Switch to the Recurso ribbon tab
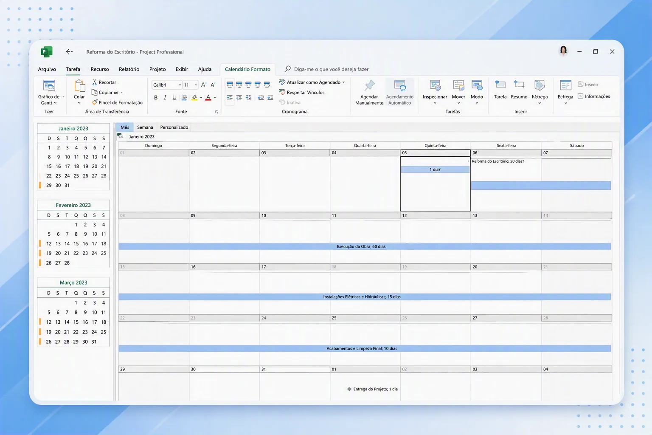 tap(100, 69)
